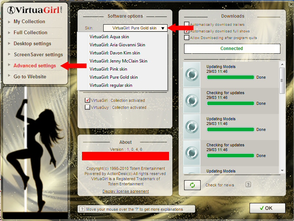Click first Checking for updates progress bar
294x221 pixels.
tap(230, 103)
